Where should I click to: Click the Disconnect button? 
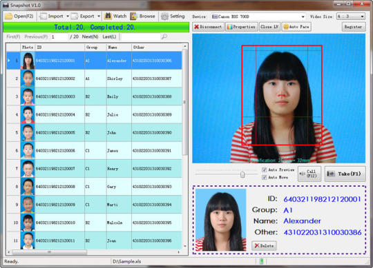tap(208, 27)
